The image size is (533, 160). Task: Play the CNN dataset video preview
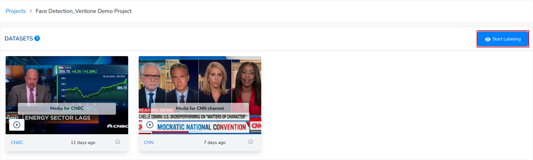click(150, 124)
